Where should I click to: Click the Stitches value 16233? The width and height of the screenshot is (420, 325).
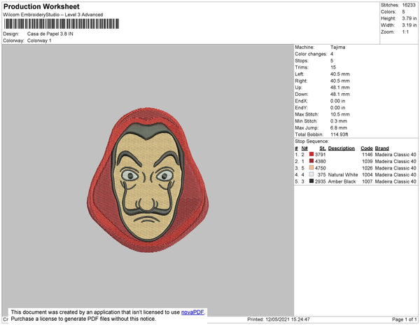(x=409, y=5)
